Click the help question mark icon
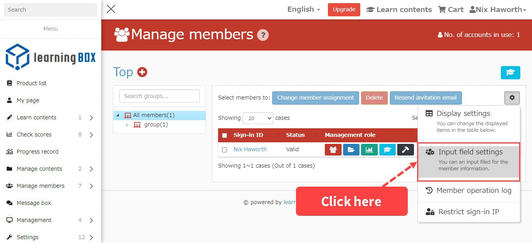Screen dimensions: 532x243 [263, 35]
